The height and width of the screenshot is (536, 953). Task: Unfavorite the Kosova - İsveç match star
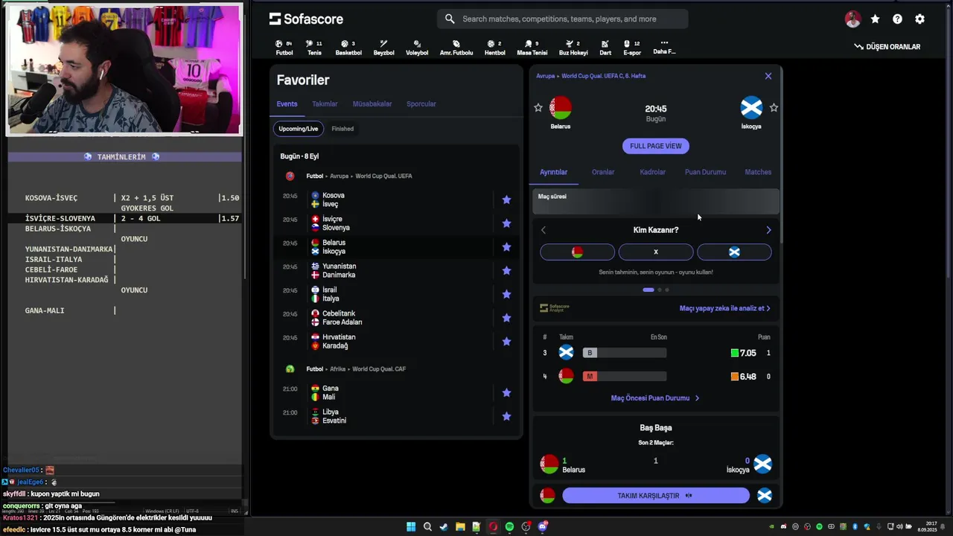(506, 200)
